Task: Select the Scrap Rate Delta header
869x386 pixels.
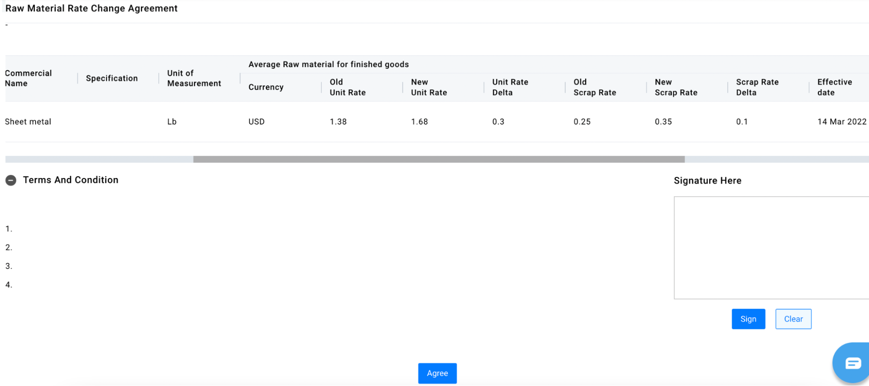Action: tap(757, 87)
